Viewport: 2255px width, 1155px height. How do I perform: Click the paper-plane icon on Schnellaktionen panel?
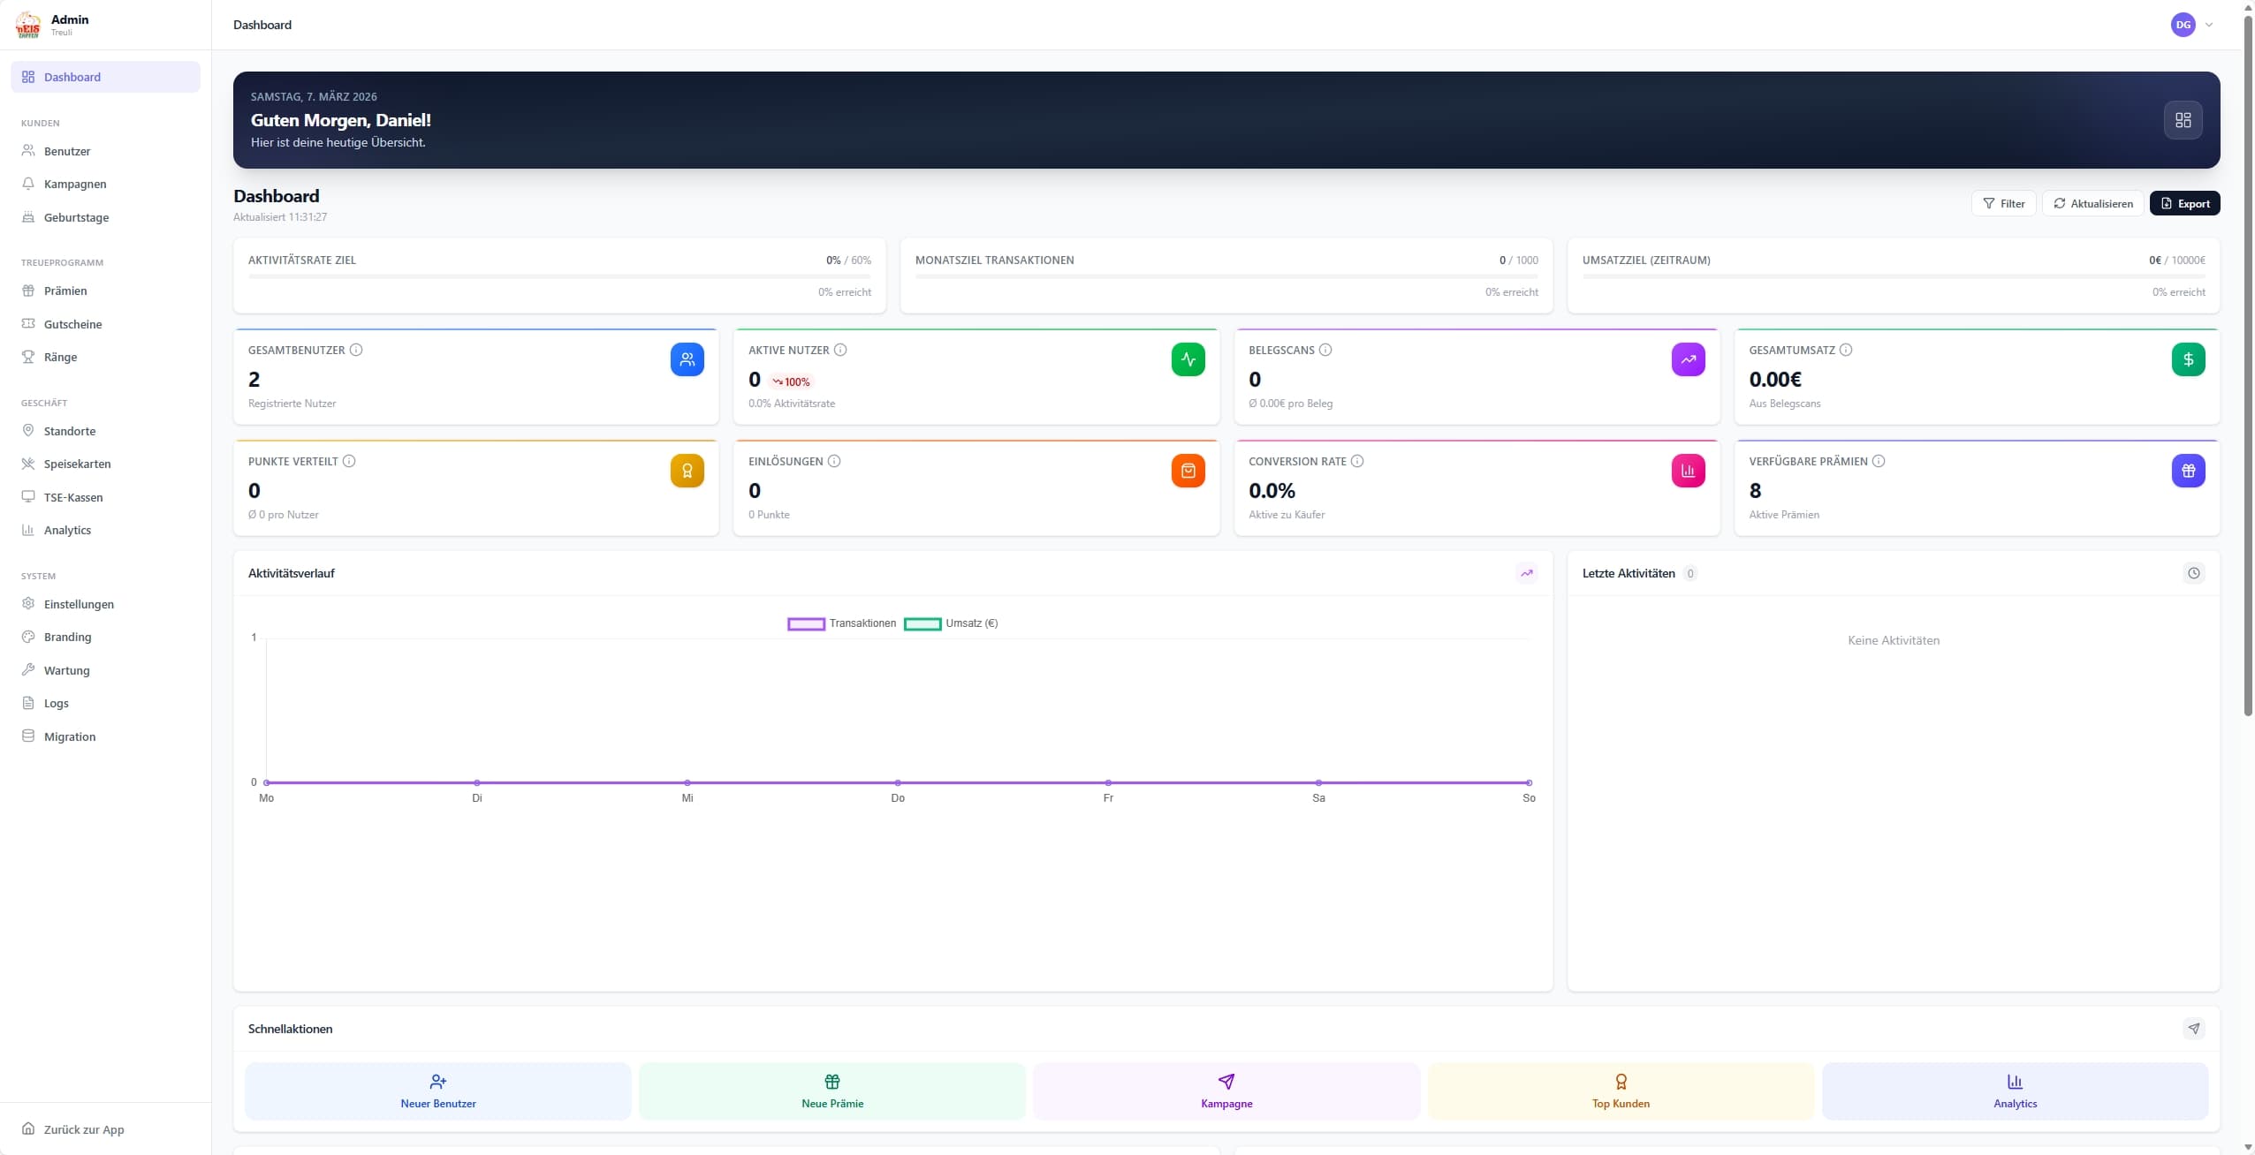click(x=2194, y=1028)
